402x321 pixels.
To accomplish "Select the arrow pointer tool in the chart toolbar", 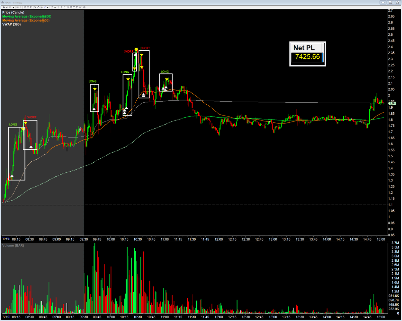I will (35, 7).
